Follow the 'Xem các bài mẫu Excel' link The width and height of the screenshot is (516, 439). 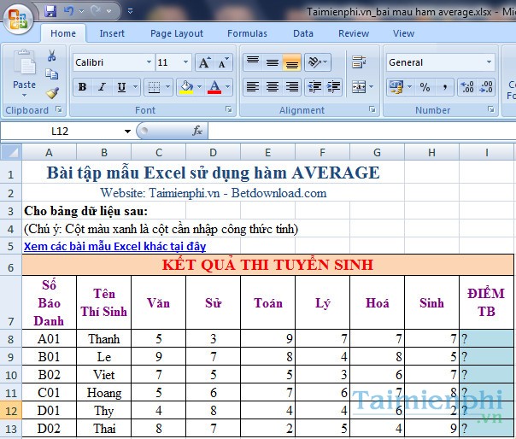pyautogui.click(x=114, y=246)
